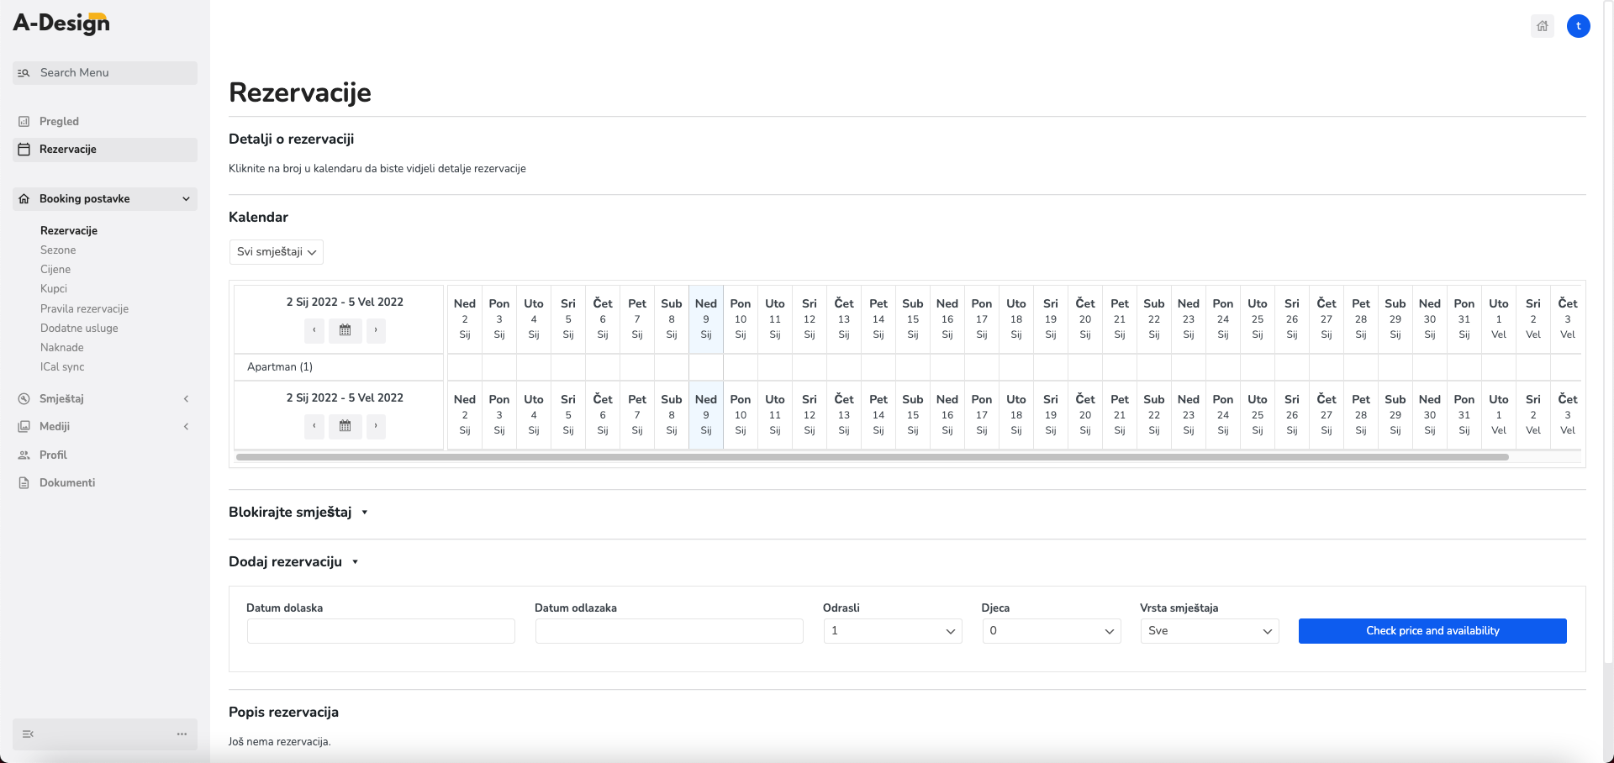Click the calendar picker icon in first header row
Screen dimensions: 1614x763
tap(345, 330)
